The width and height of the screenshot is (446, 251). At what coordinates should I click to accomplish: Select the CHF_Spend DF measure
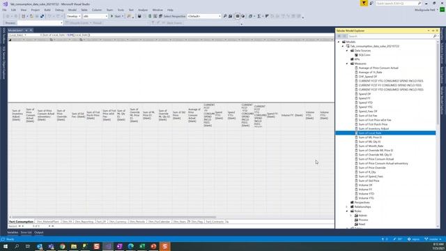click(x=367, y=77)
